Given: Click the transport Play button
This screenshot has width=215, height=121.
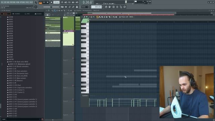Looking at the screenshot, I should coord(44,2).
